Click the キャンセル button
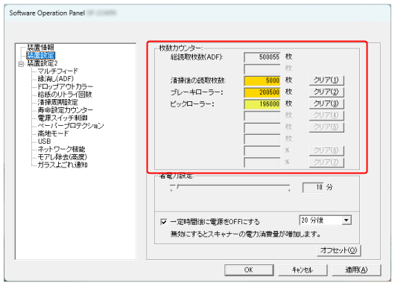This screenshot has width=395, height=283. (x=303, y=270)
